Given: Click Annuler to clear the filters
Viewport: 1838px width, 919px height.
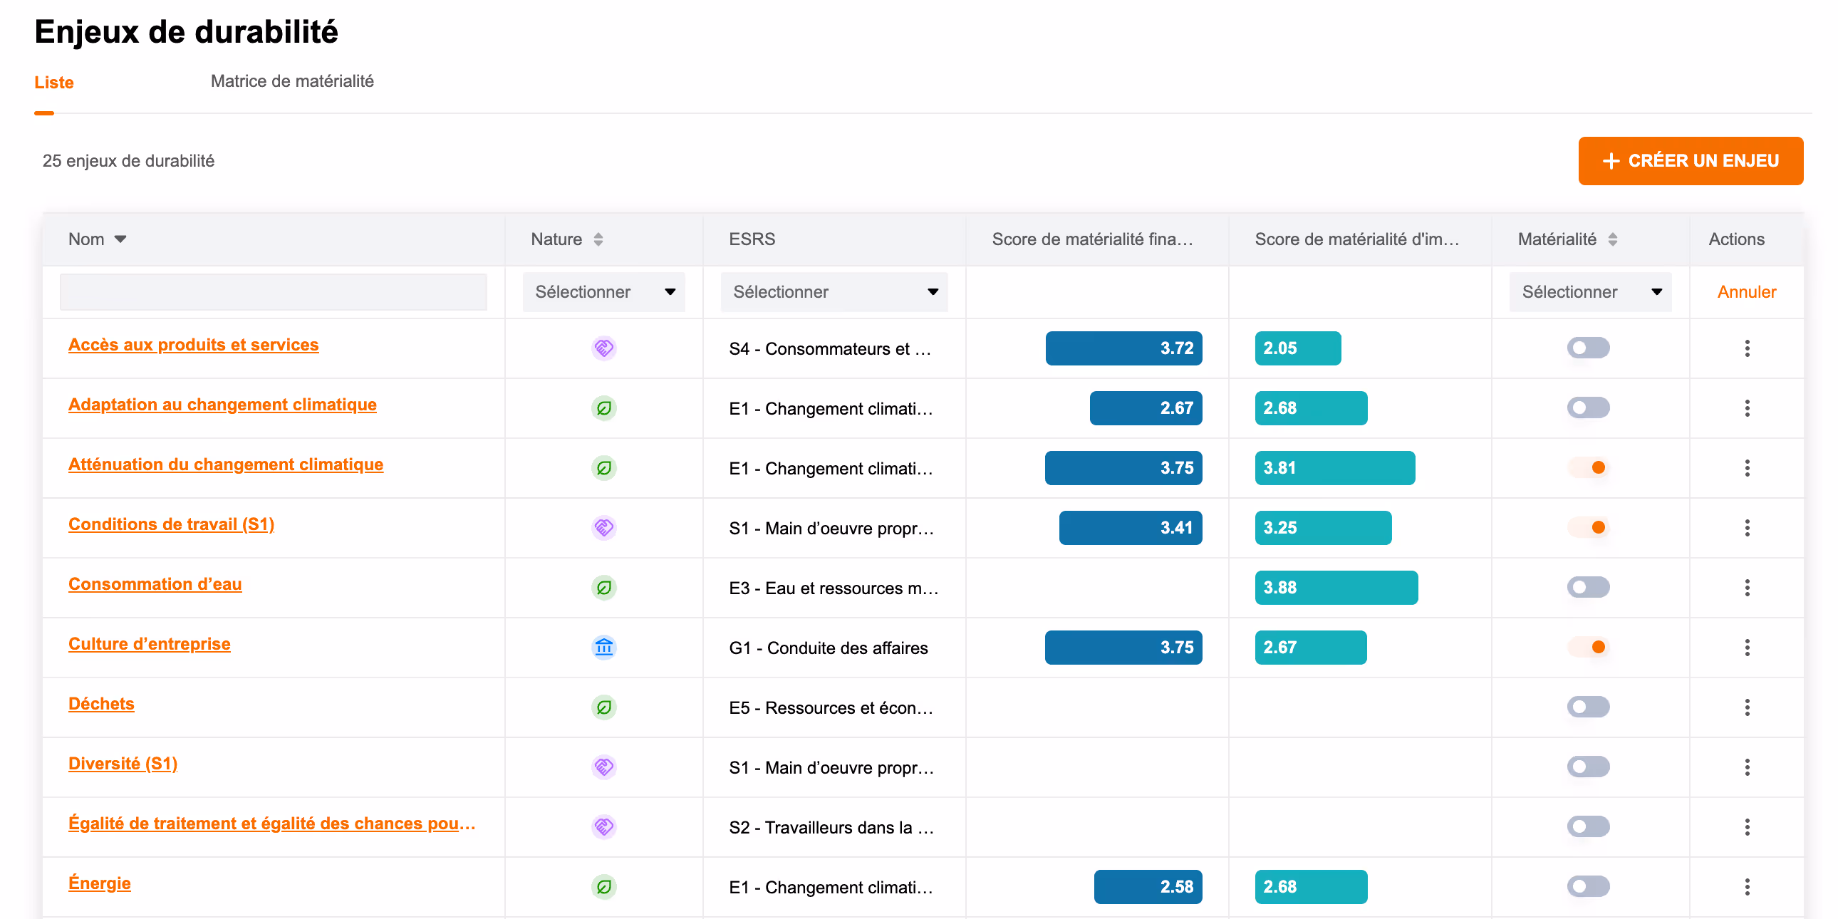Looking at the screenshot, I should tap(1746, 292).
